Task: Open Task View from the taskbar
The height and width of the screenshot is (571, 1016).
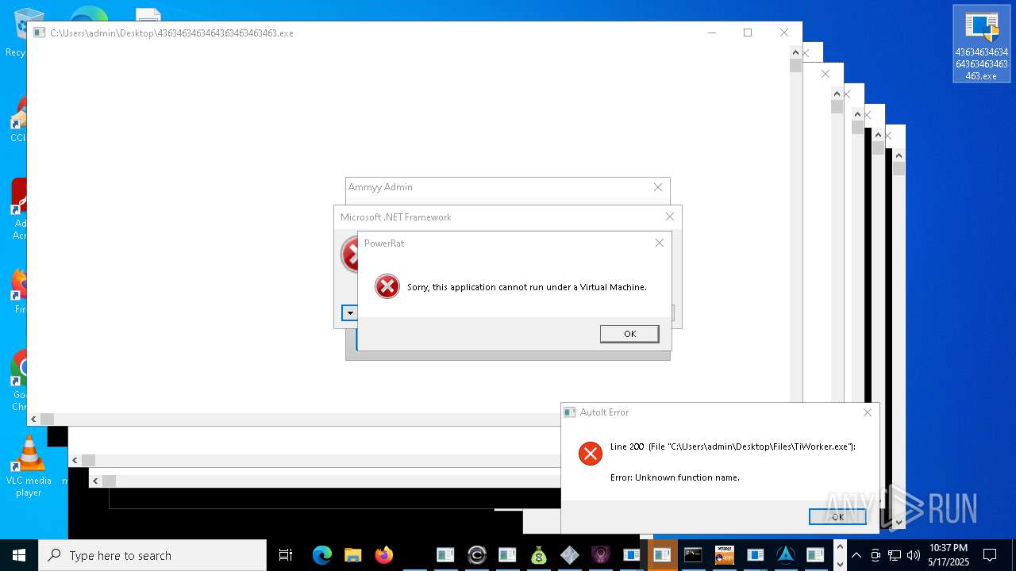Action: [x=286, y=555]
